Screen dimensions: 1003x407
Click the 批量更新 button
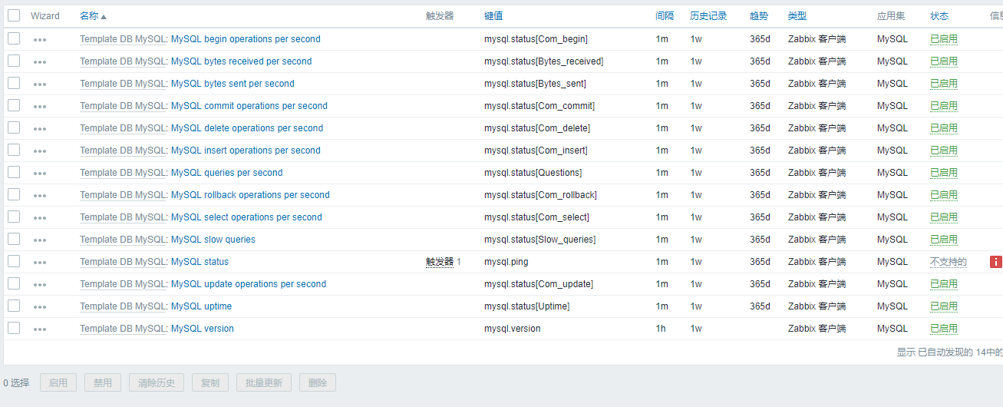click(264, 382)
